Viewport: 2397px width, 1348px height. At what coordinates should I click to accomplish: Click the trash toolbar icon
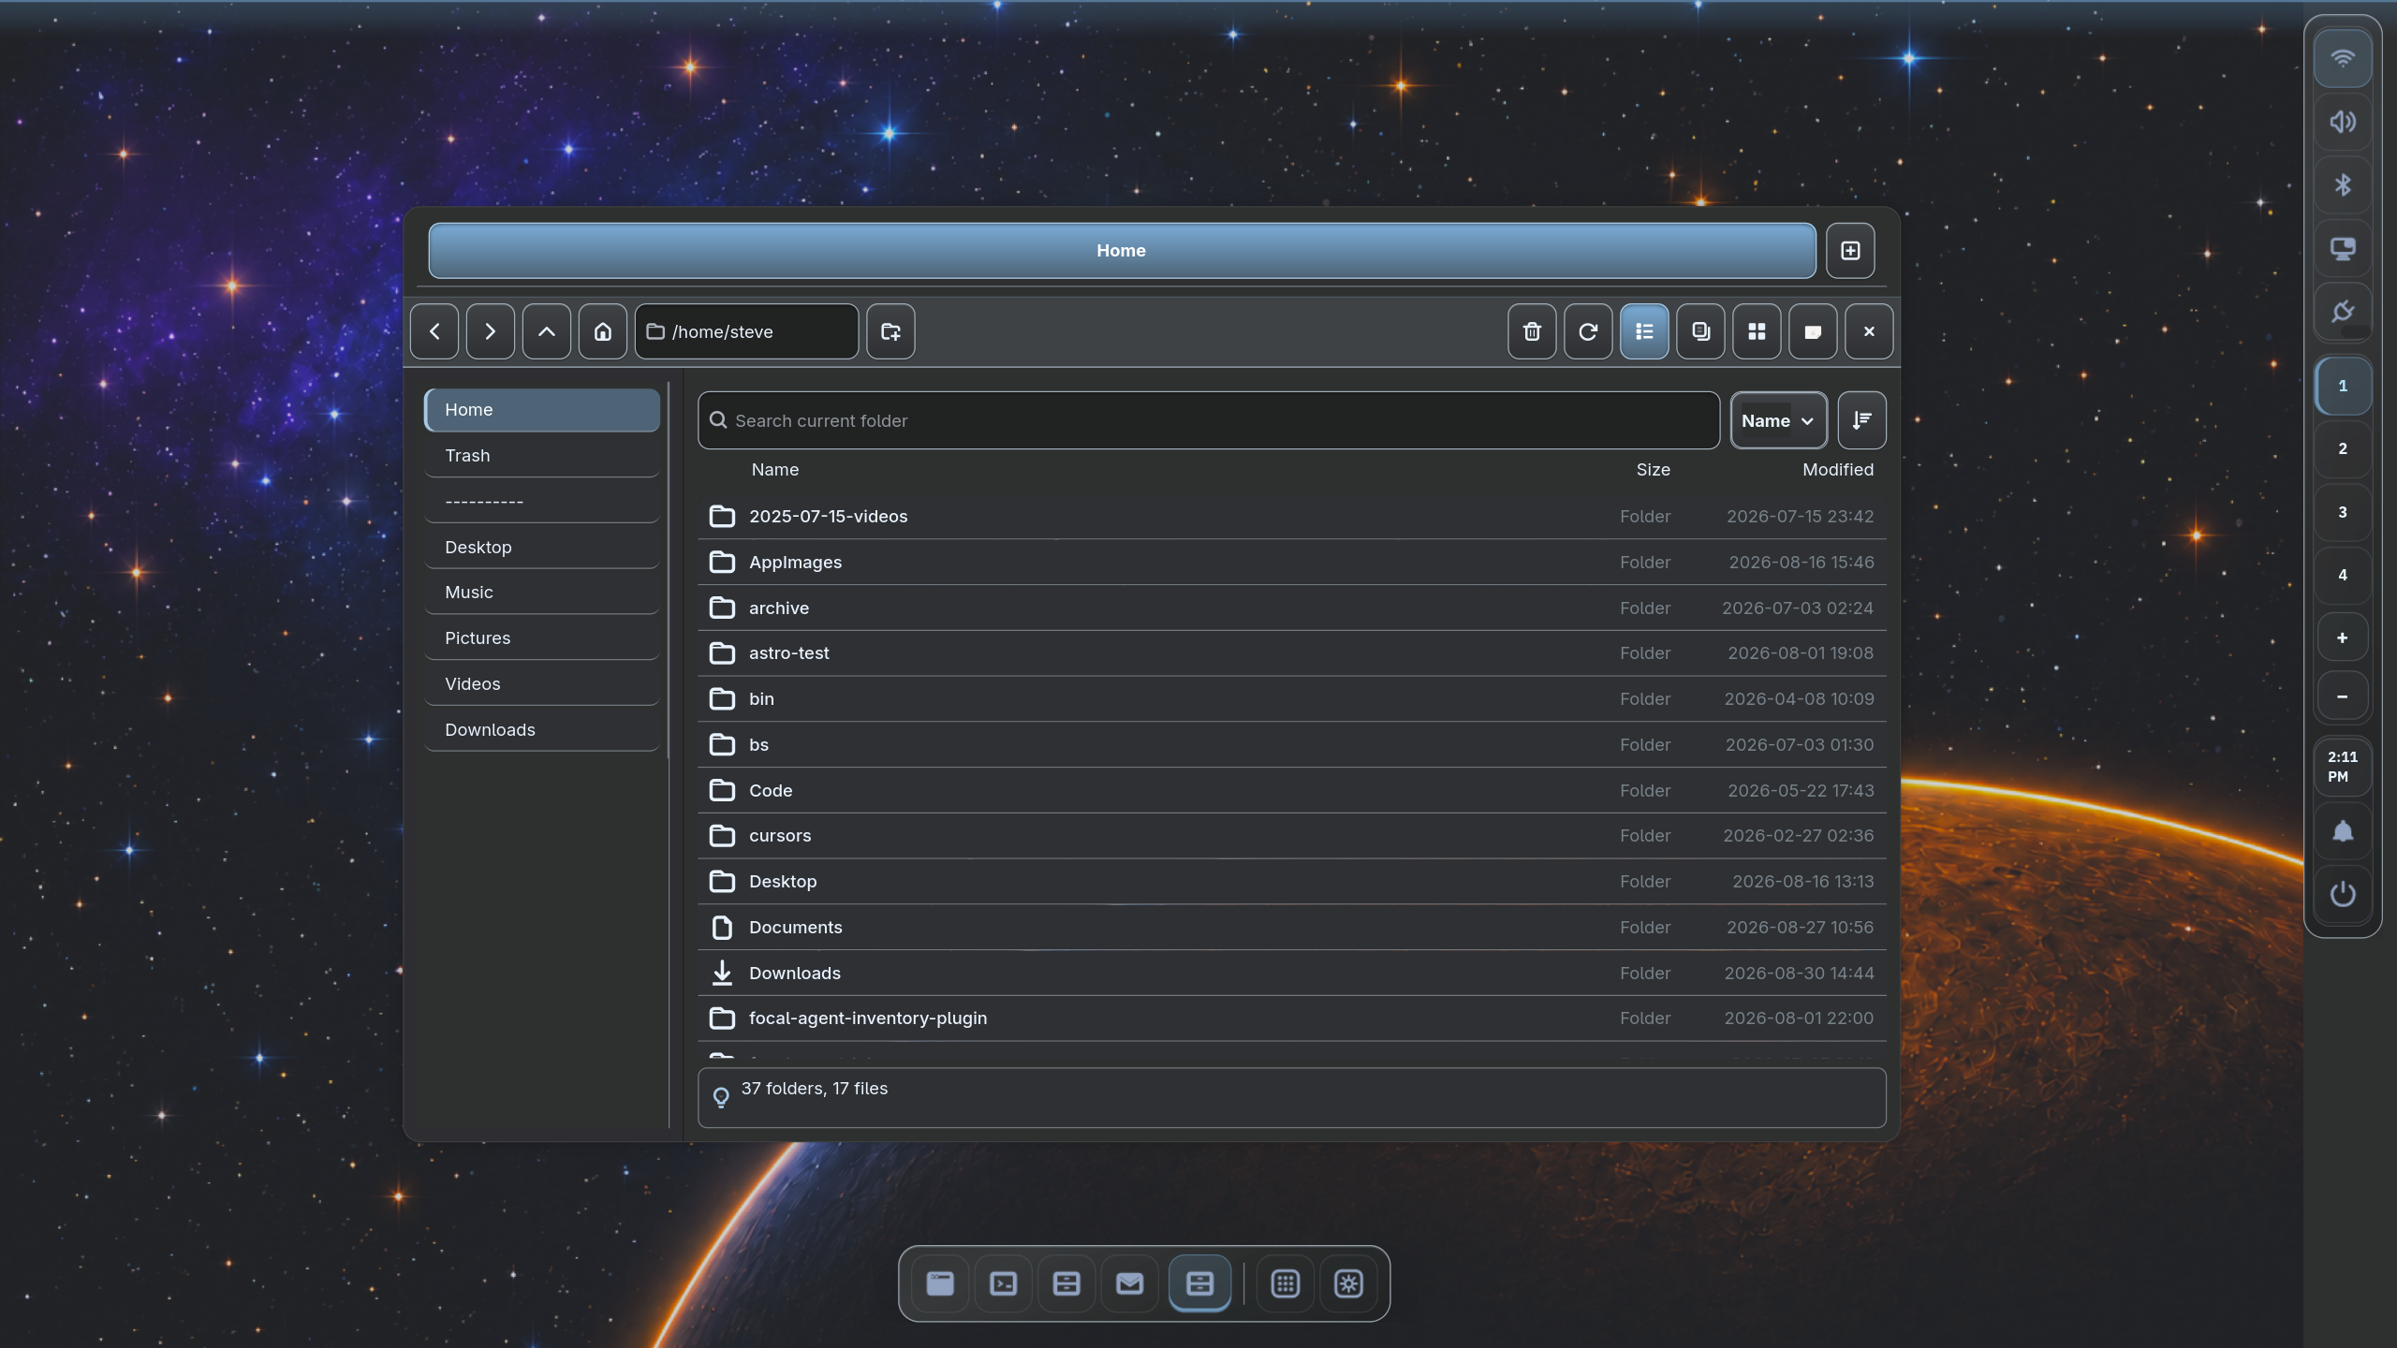click(1532, 331)
